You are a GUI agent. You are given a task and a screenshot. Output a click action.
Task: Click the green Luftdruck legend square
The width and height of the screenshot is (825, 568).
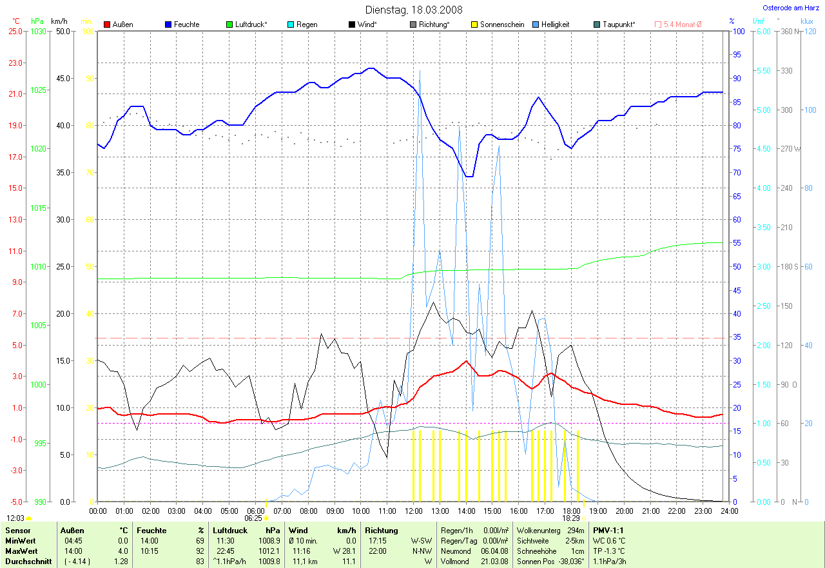(x=230, y=24)
